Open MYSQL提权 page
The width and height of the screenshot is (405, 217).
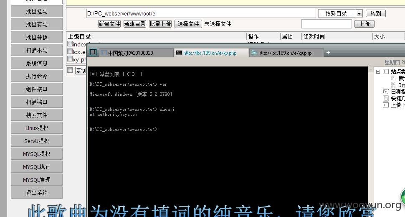click(x=37, y=154)
